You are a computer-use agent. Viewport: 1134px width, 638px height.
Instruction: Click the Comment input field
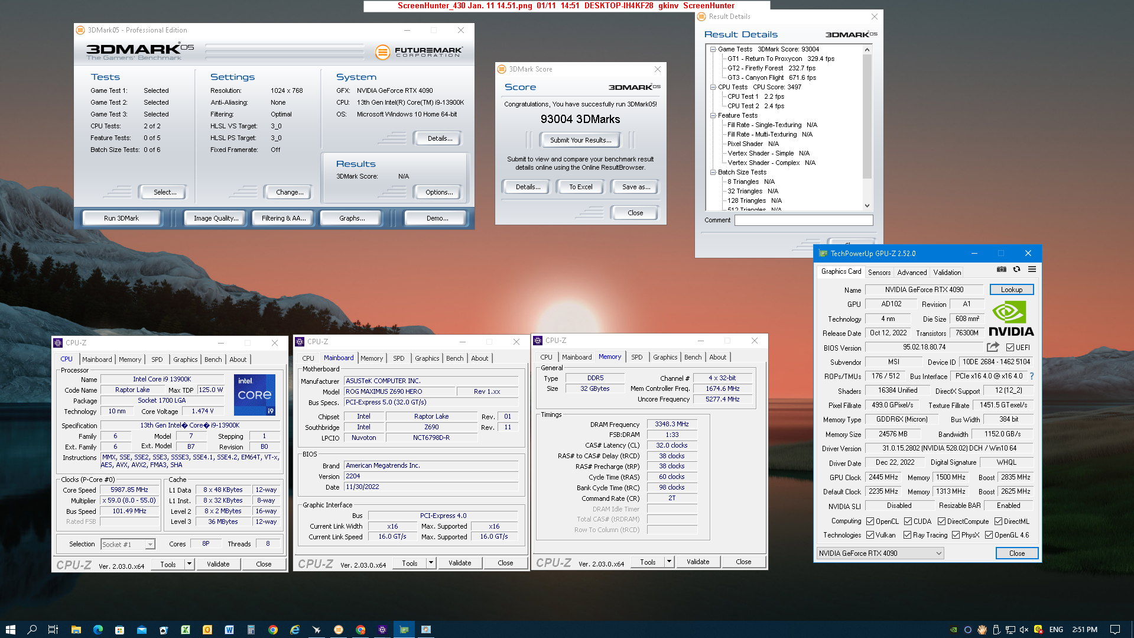[804, 220]
